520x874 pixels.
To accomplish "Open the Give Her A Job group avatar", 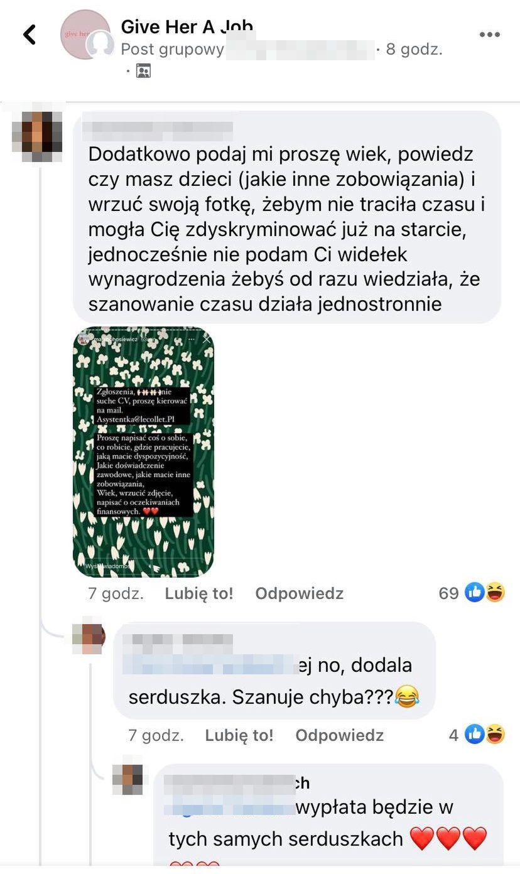I will (85, 35).
